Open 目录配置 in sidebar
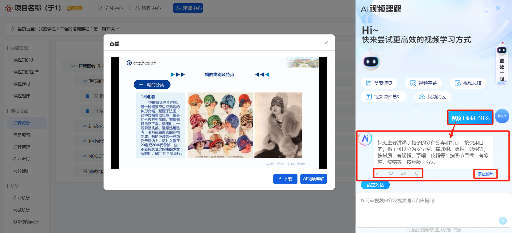512x233 pixels. 22,135
